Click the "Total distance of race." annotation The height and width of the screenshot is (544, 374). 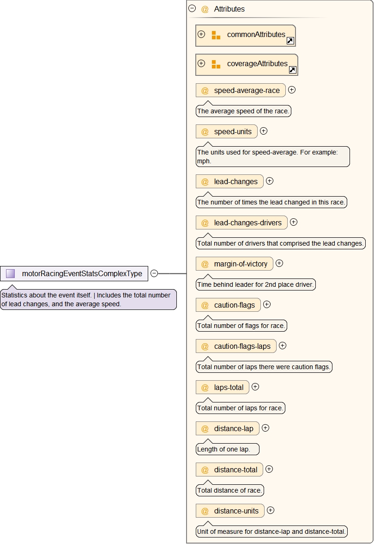(x=230, y=490)
